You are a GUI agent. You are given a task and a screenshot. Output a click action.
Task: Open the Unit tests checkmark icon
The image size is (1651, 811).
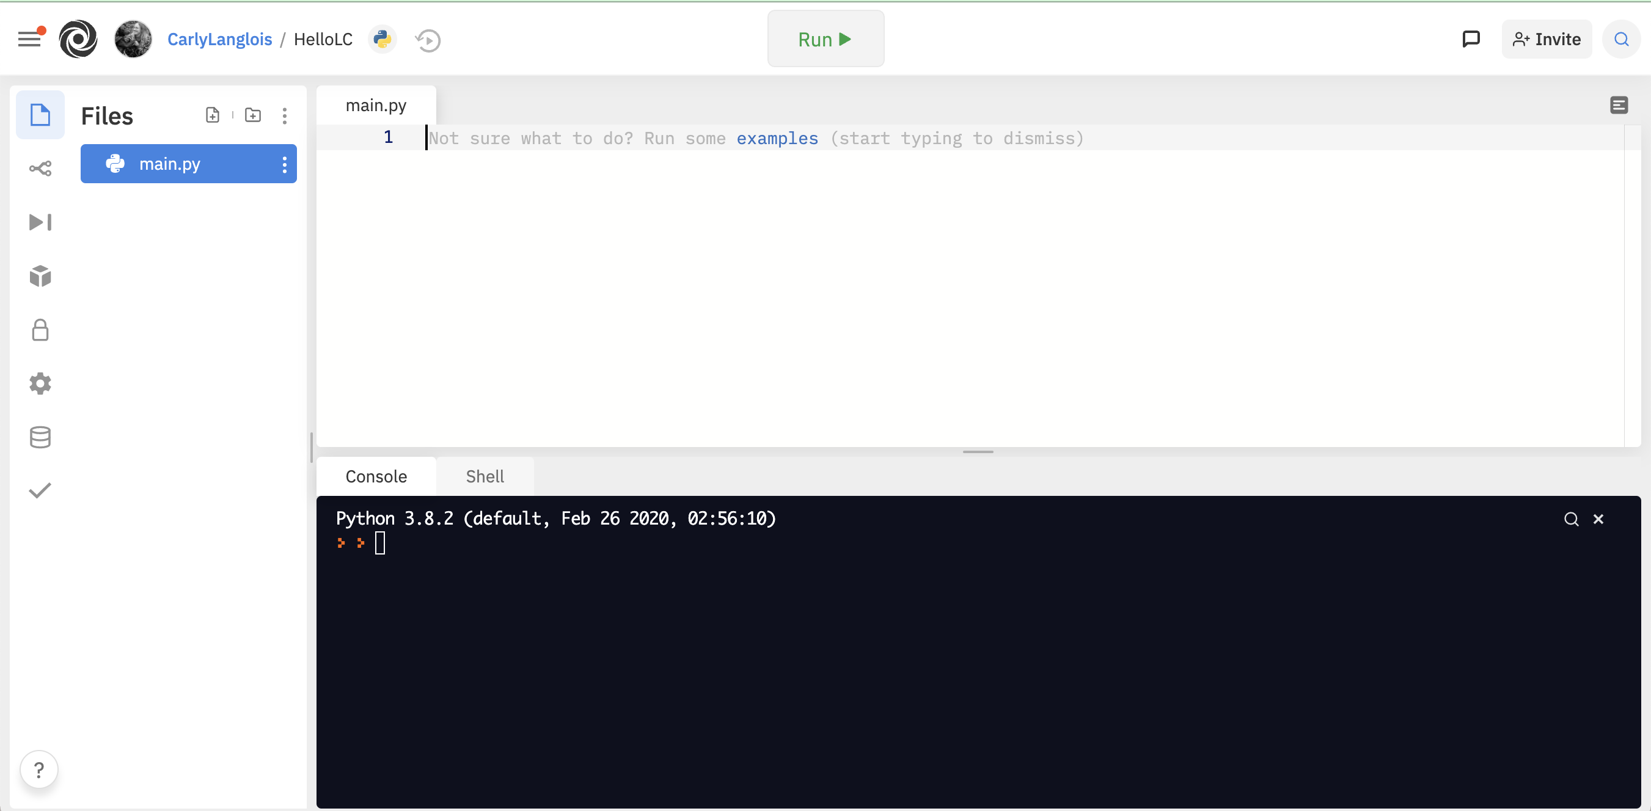pos(40,491)
